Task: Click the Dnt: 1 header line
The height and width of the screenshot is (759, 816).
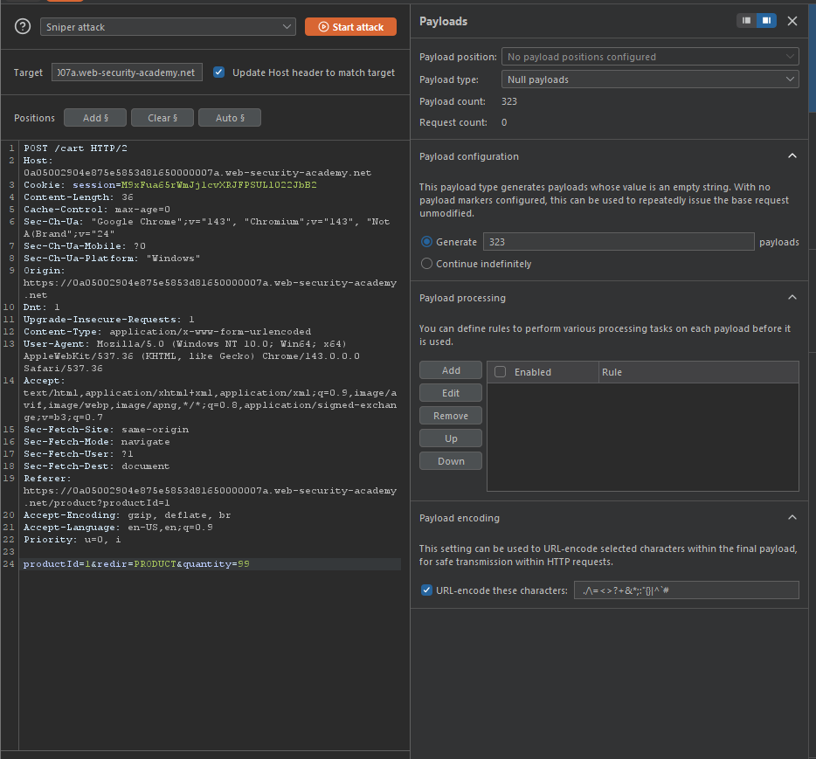Action: 42,307
